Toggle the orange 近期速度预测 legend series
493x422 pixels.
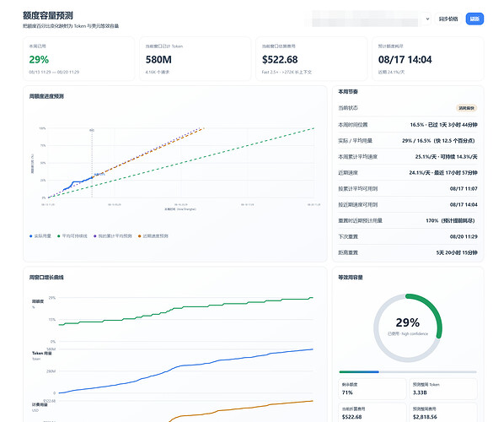[x=153, y=235]
